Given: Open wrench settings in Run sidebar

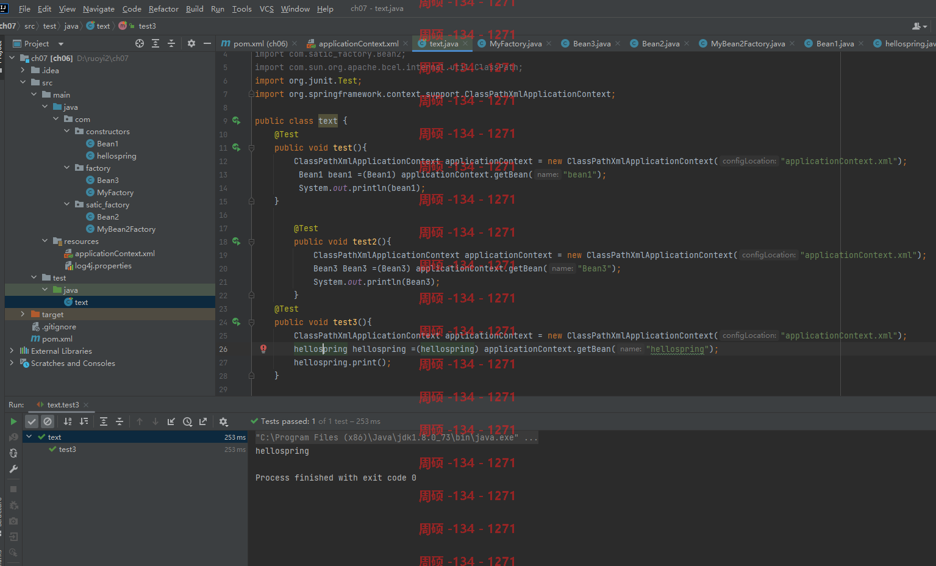Looking at the screenshot, I should pyautogui.click(x=13, y=469).
